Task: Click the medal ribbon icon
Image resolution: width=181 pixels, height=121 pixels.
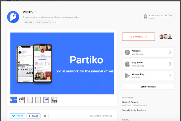Action: pos(145,17)
